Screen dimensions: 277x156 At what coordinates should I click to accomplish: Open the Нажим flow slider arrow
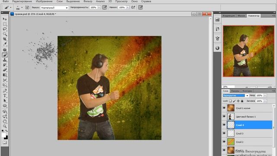point(128,7)
